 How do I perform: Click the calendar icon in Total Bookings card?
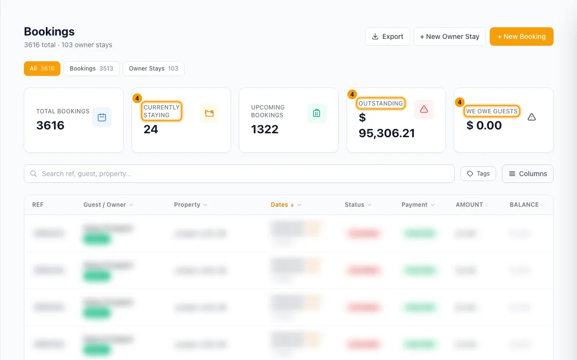click(102, 117)
